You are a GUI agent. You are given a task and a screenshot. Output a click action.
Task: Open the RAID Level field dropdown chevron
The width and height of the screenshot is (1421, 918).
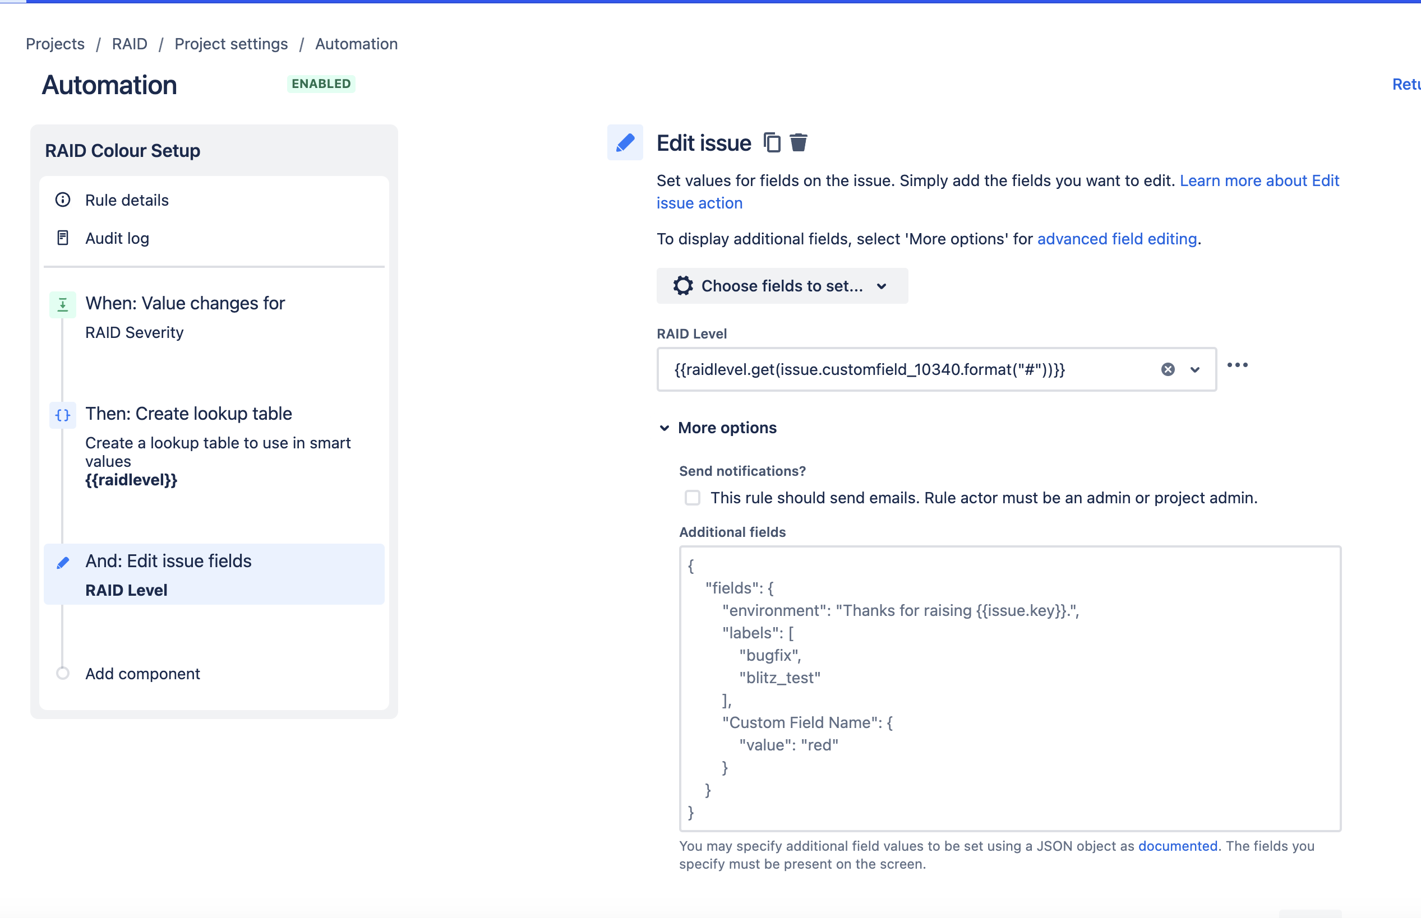coord(1194,369)
